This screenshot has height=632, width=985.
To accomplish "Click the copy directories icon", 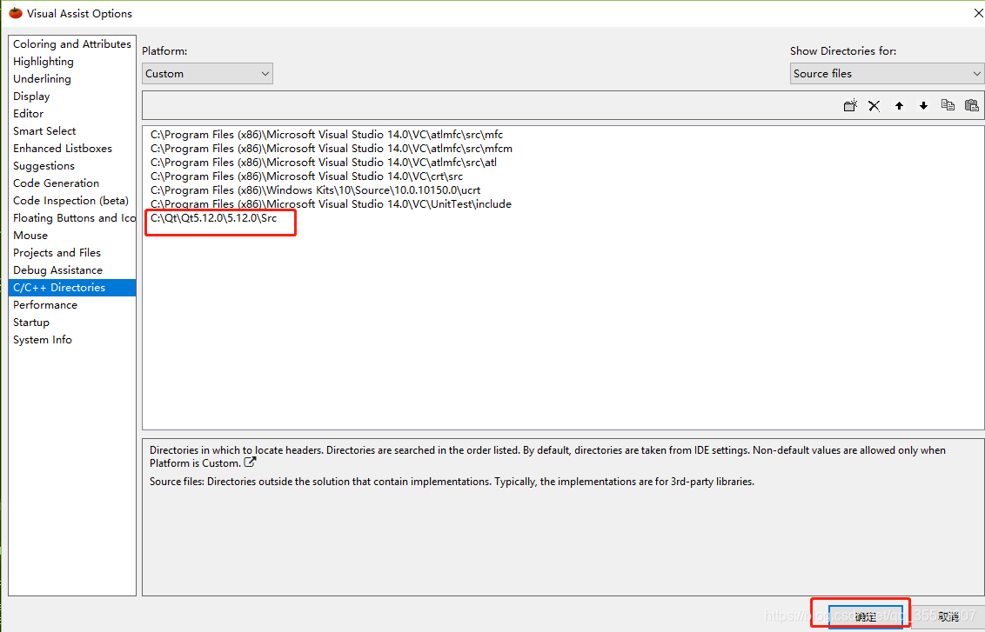I will [x=948, y=105].
